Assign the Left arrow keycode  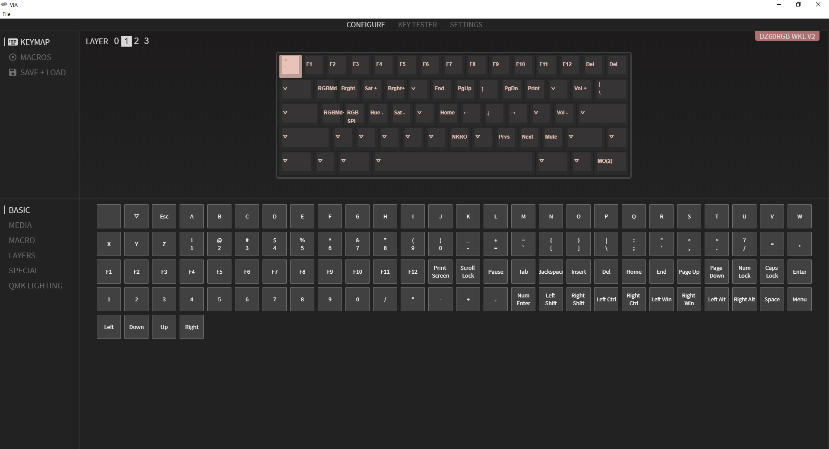point(109,327)
